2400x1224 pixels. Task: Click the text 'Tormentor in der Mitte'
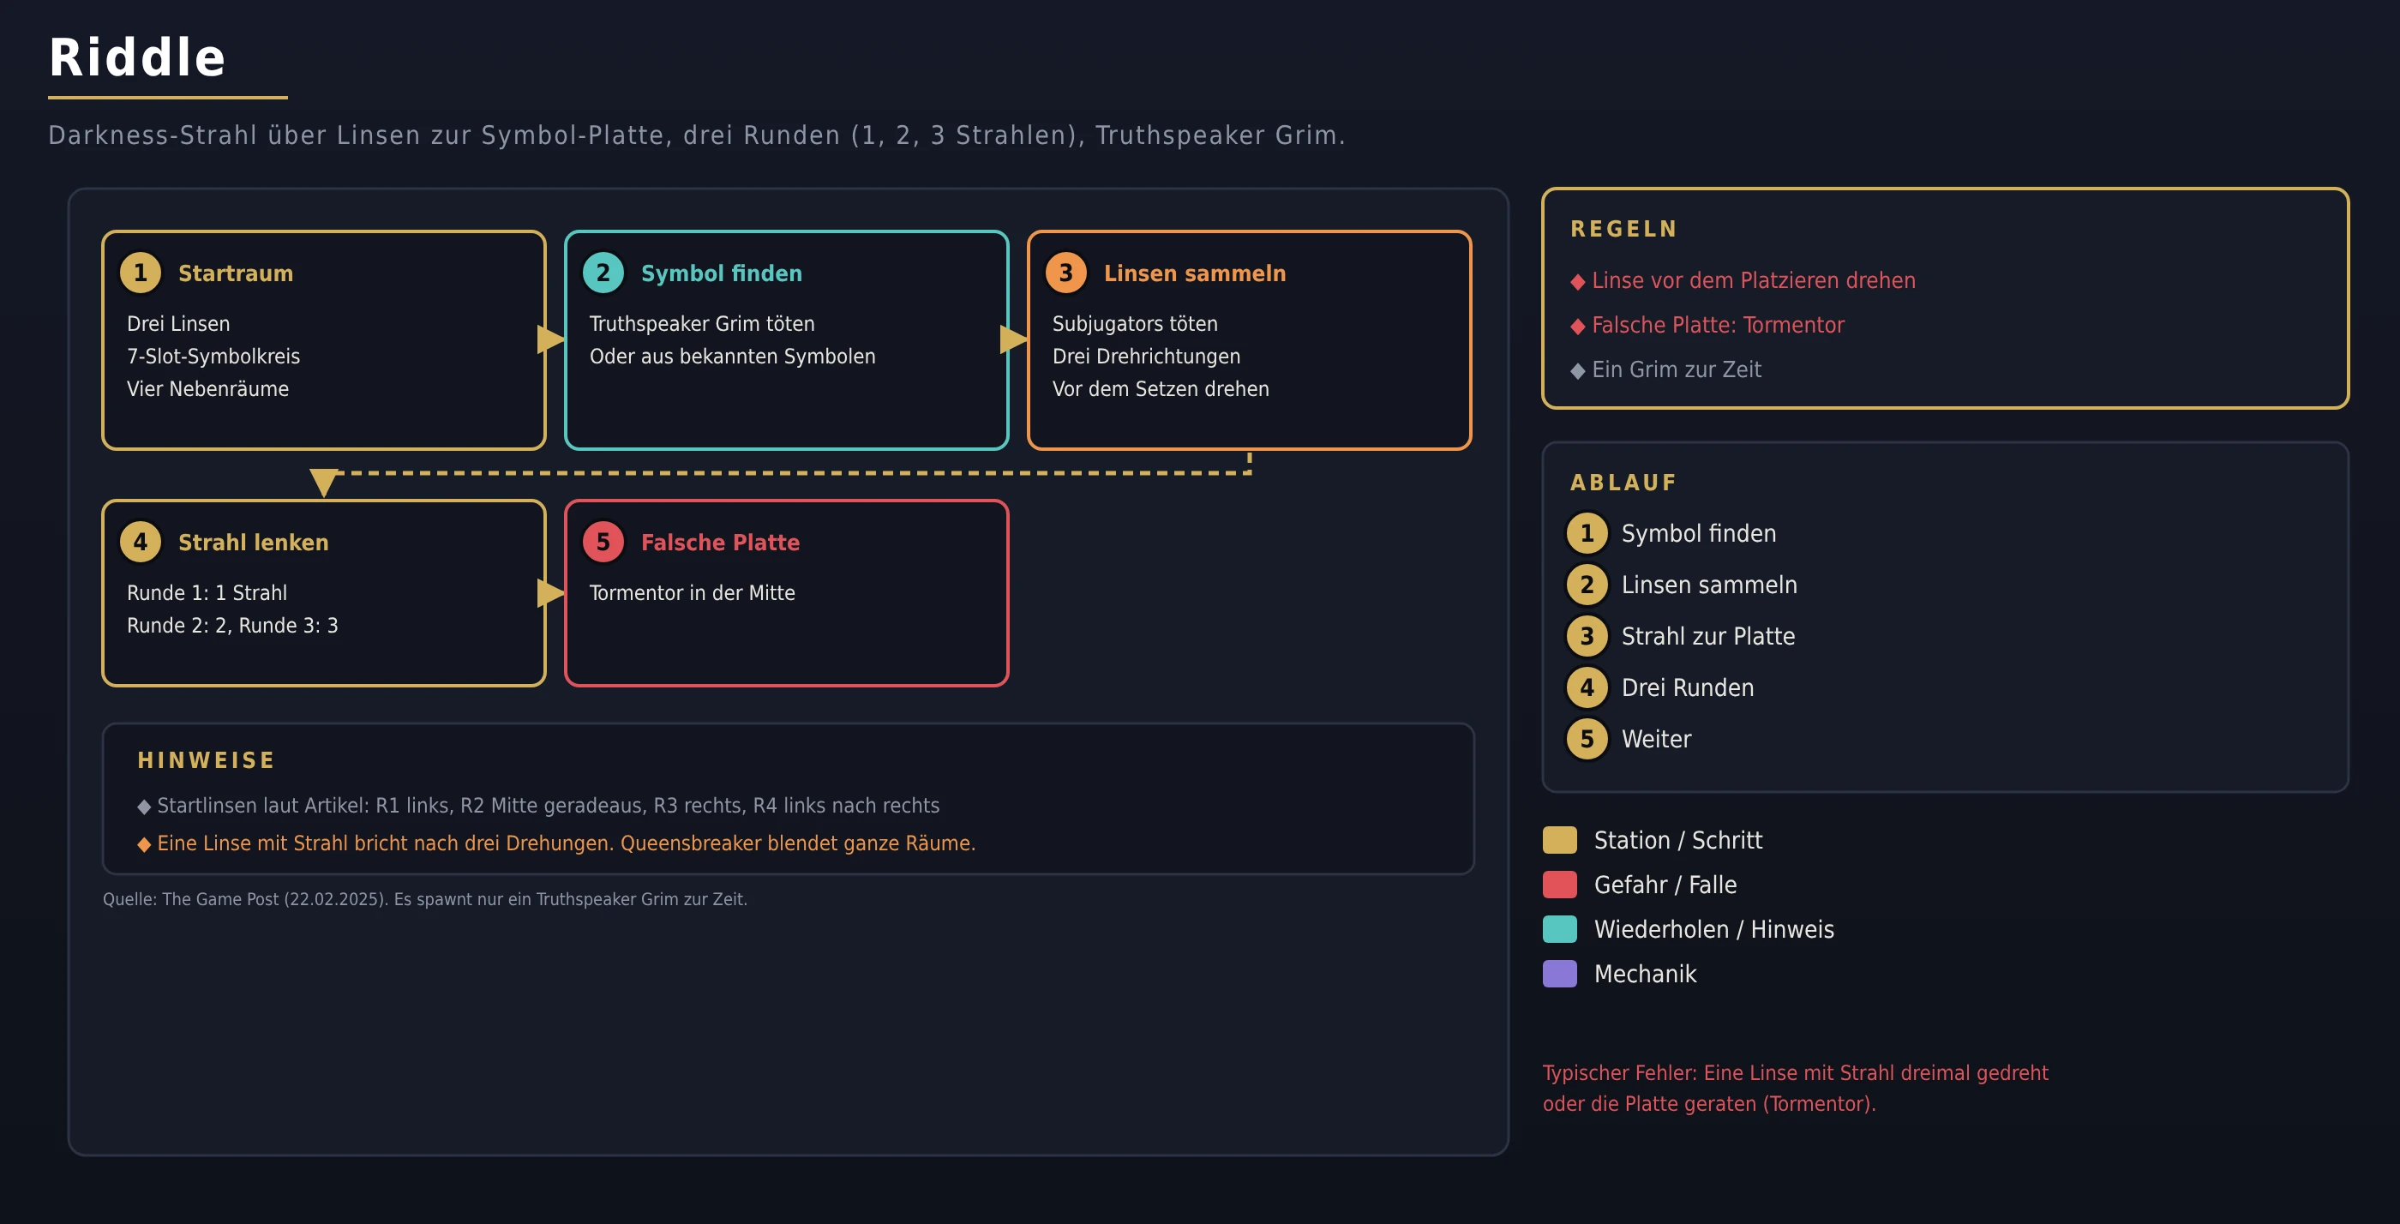[x=693, y=593]
